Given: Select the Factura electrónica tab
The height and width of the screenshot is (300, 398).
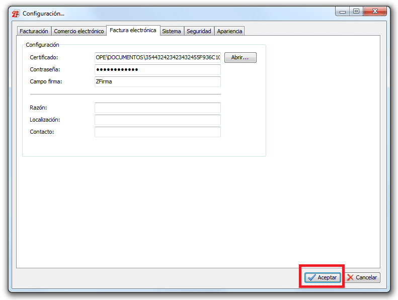Looking at the screenshot, I should click(133, 31).
